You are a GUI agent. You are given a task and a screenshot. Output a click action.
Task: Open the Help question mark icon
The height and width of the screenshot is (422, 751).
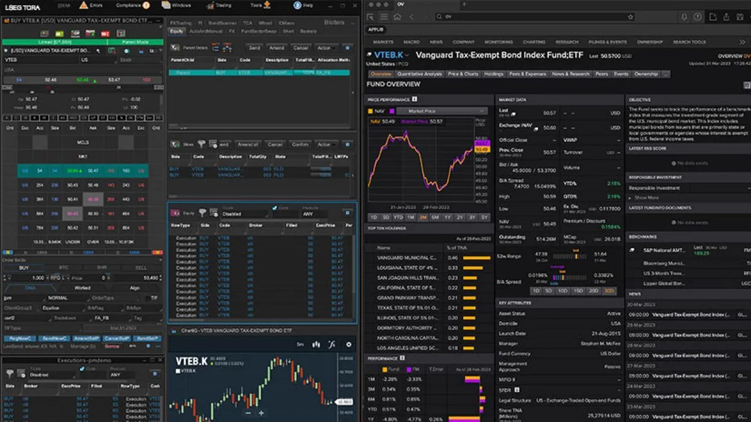click(x=297, y=5)
